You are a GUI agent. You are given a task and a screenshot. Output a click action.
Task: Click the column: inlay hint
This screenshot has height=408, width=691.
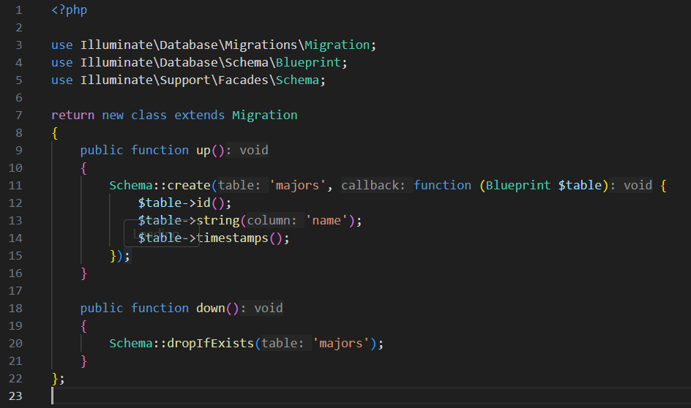coord(272,220)
